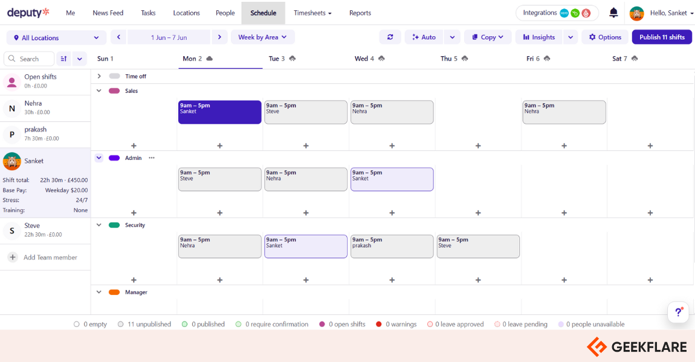Open the All Locations selector

[x=56, y=37]
